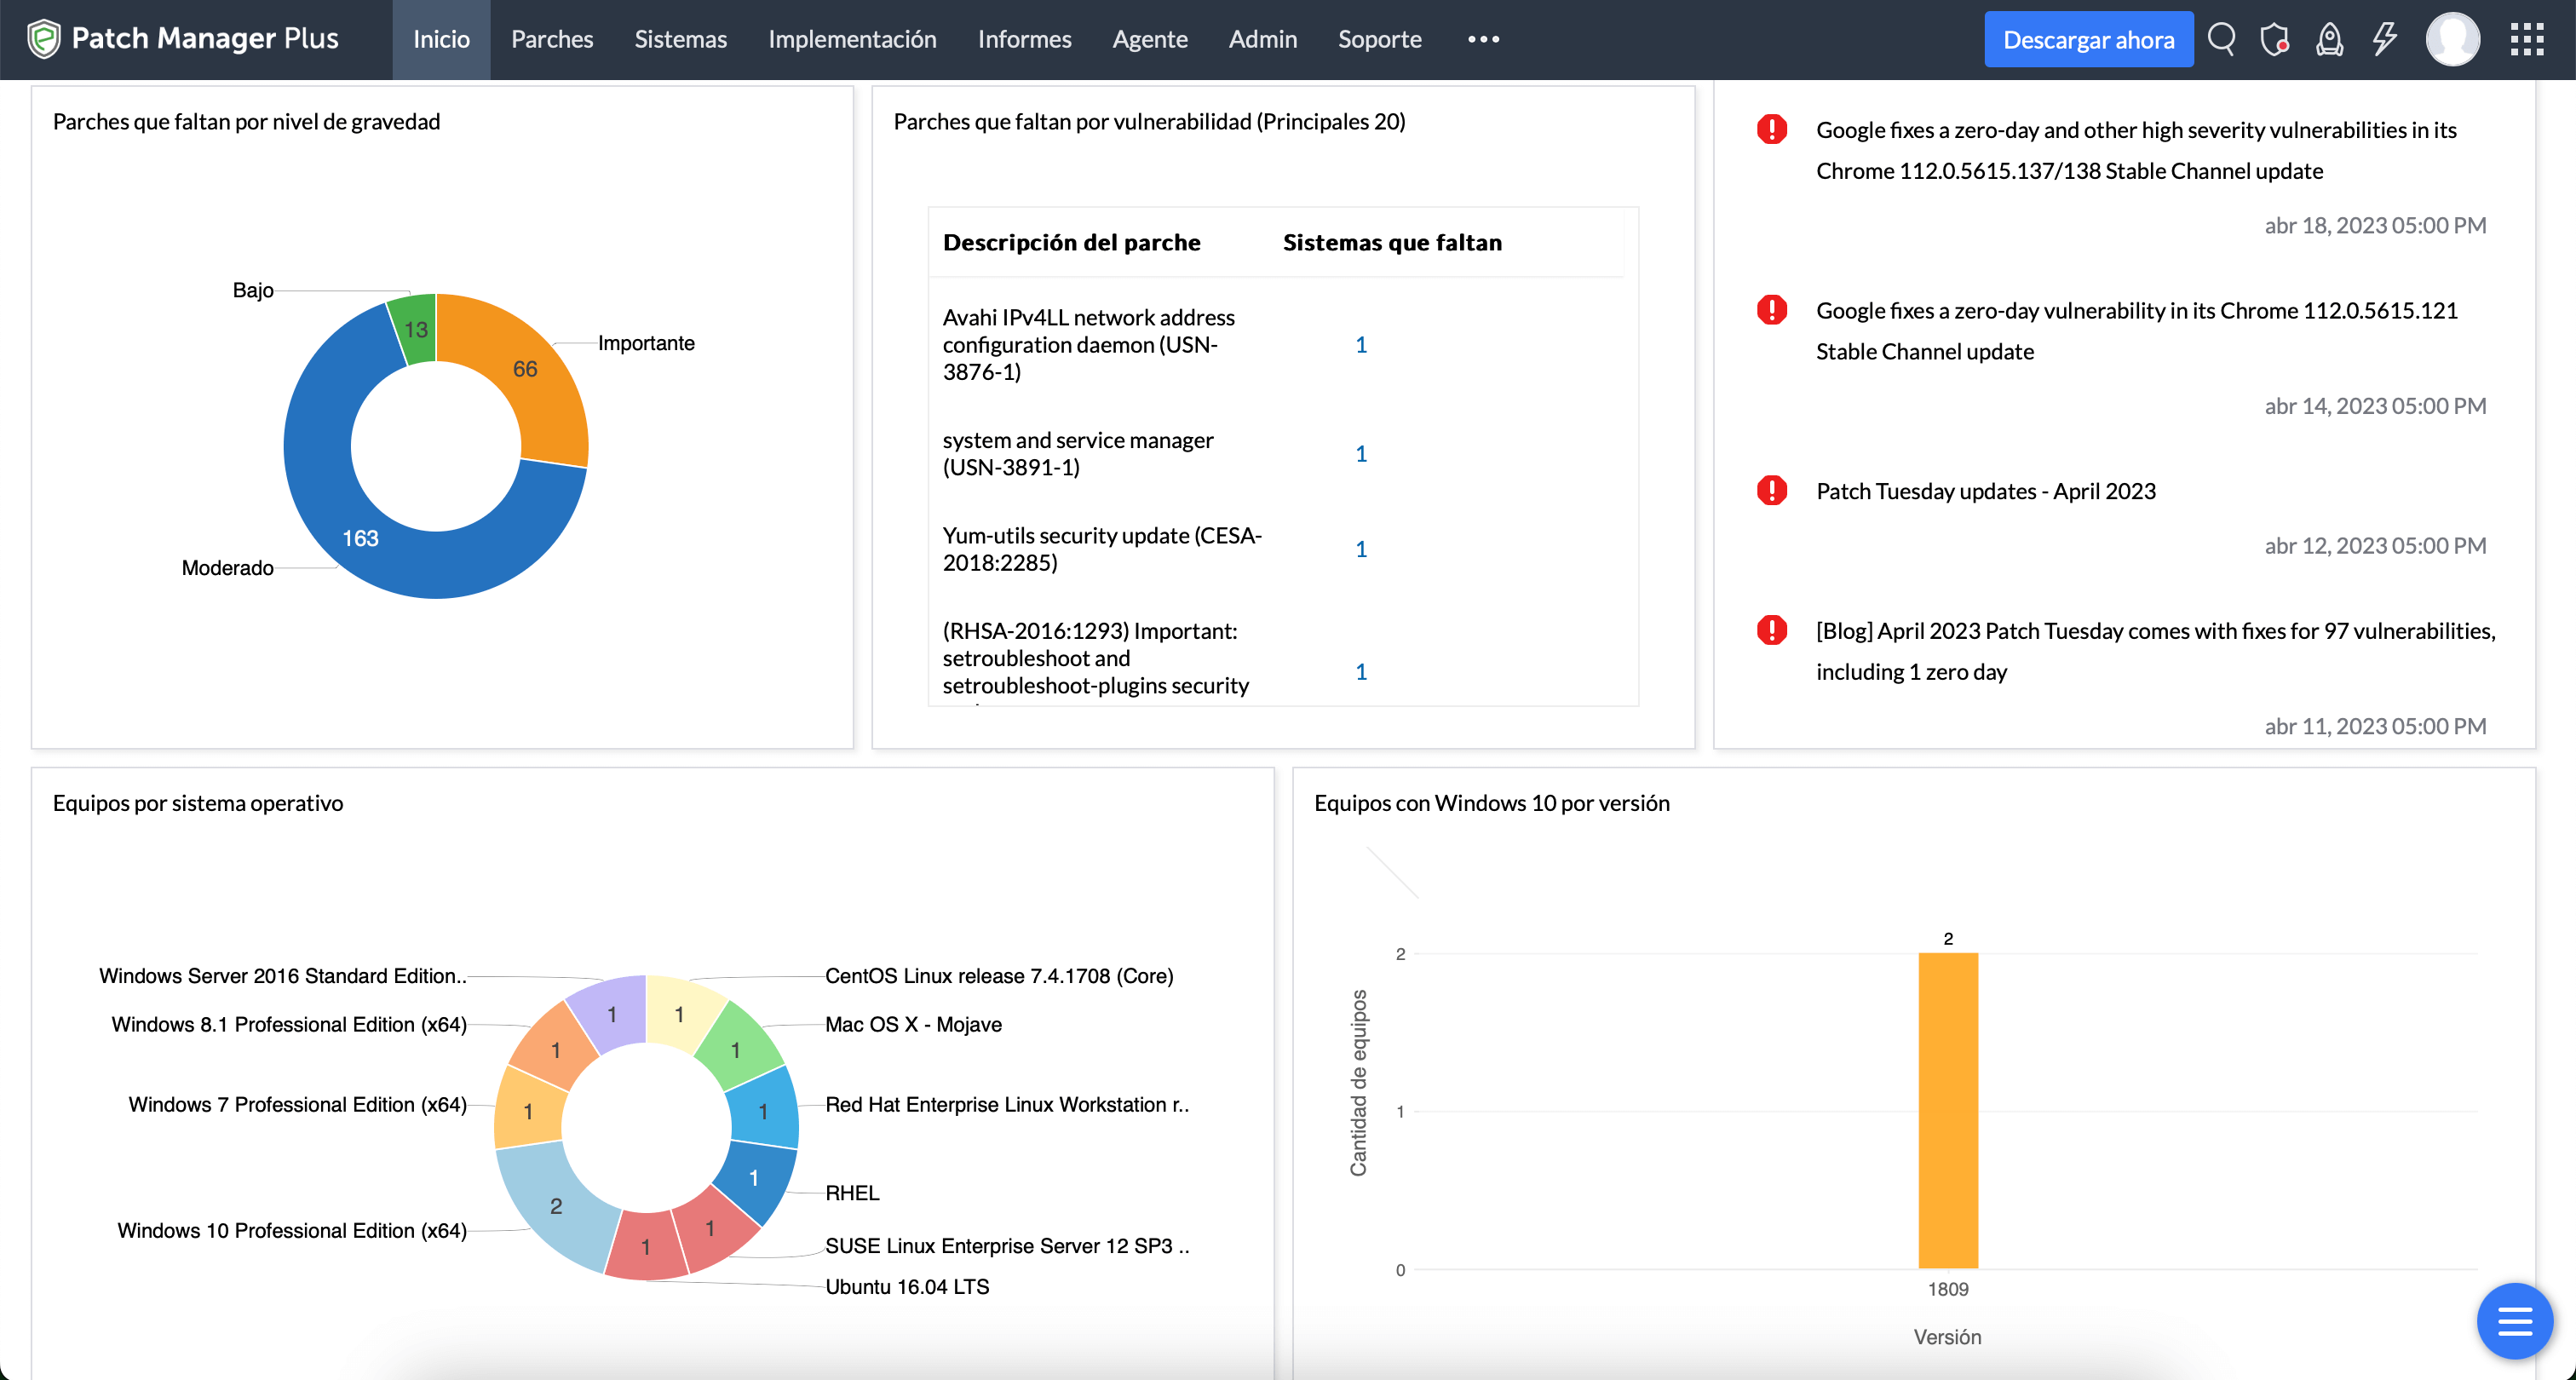Click CentOS Linux release 7.4.1708 (Core) label
Image resolution: width=2576 pixels, height=1380 pixels.
click(x=999, y=976)
